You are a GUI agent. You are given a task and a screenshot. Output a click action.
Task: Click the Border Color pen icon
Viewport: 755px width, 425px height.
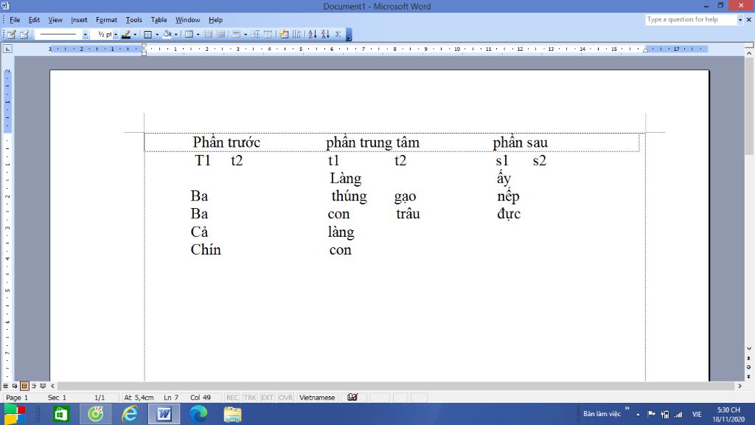pos(126,34)
